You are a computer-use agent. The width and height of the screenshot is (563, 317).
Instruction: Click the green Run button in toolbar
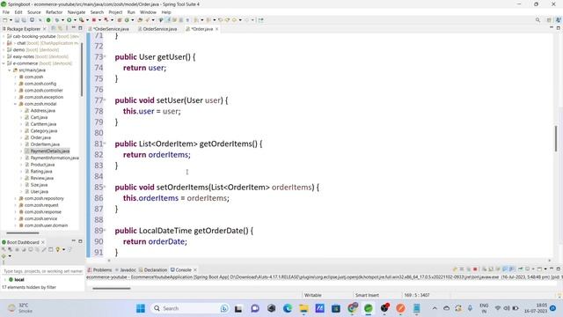click(69, 20)
